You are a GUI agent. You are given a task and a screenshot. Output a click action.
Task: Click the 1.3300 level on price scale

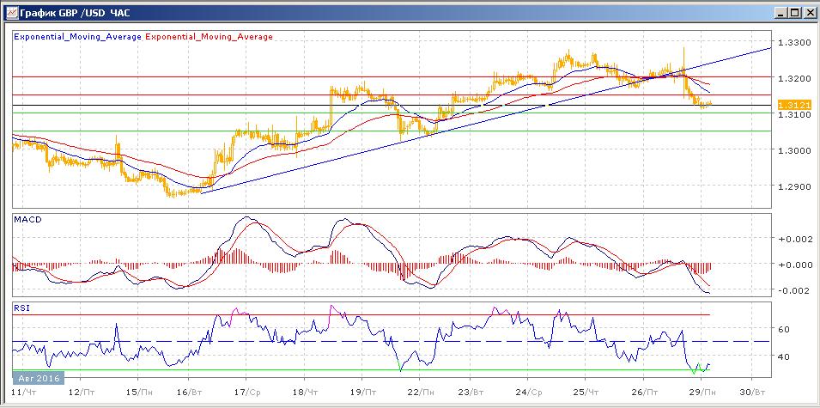pos(793,42)
